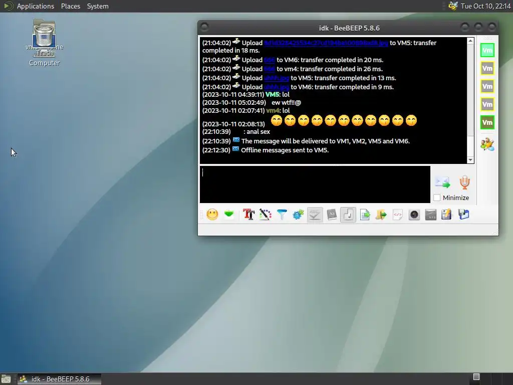Click the orange microphone voice message icon
This screenshot has height=385, width=513.
pos(464,182)
